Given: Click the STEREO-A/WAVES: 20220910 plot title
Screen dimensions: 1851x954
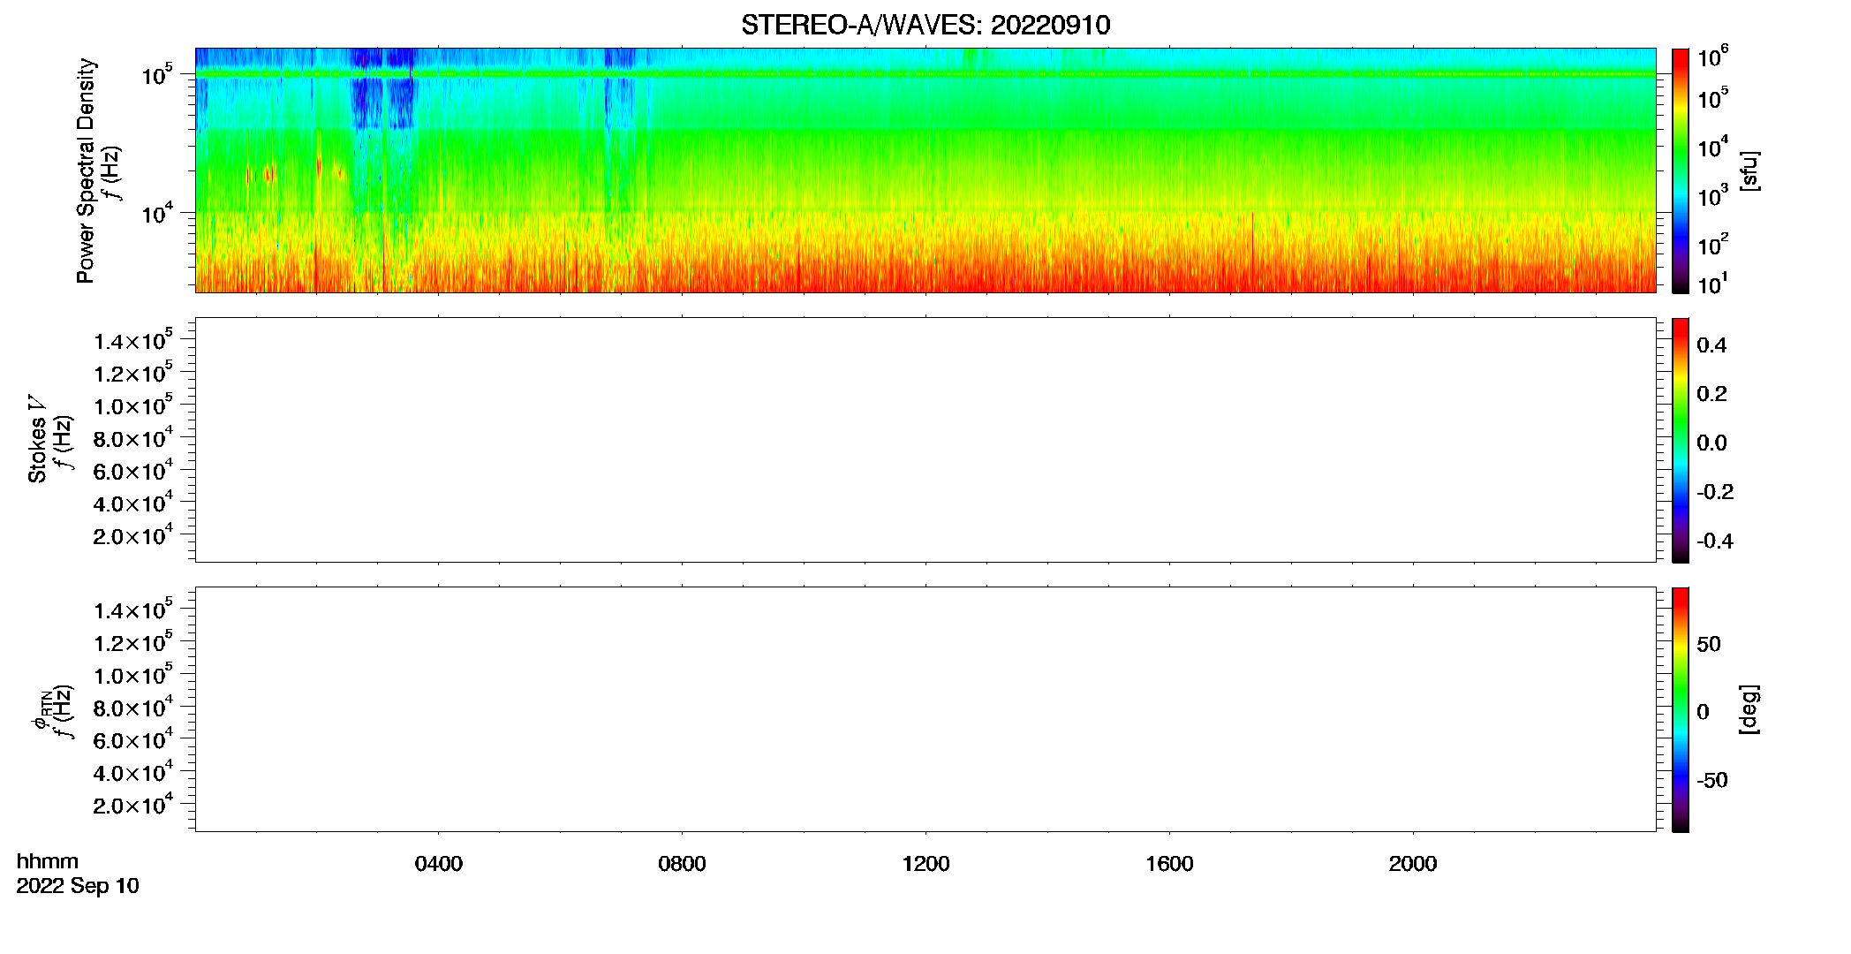Looking at the screenshot, I should coord(925,25).
